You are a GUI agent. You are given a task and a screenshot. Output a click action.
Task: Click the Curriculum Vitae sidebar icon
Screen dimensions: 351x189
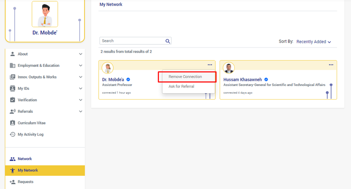[x=12, y=123]
